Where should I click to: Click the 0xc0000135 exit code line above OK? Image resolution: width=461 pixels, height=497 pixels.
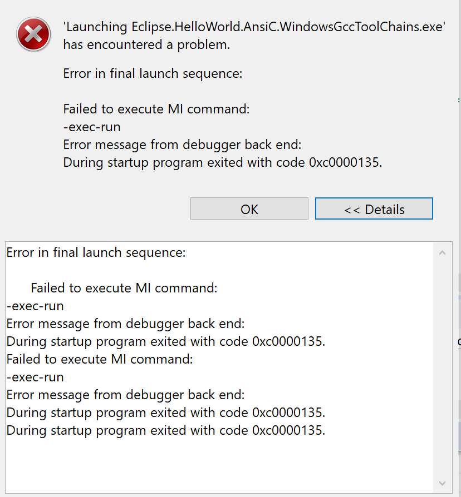coord(223,163)
